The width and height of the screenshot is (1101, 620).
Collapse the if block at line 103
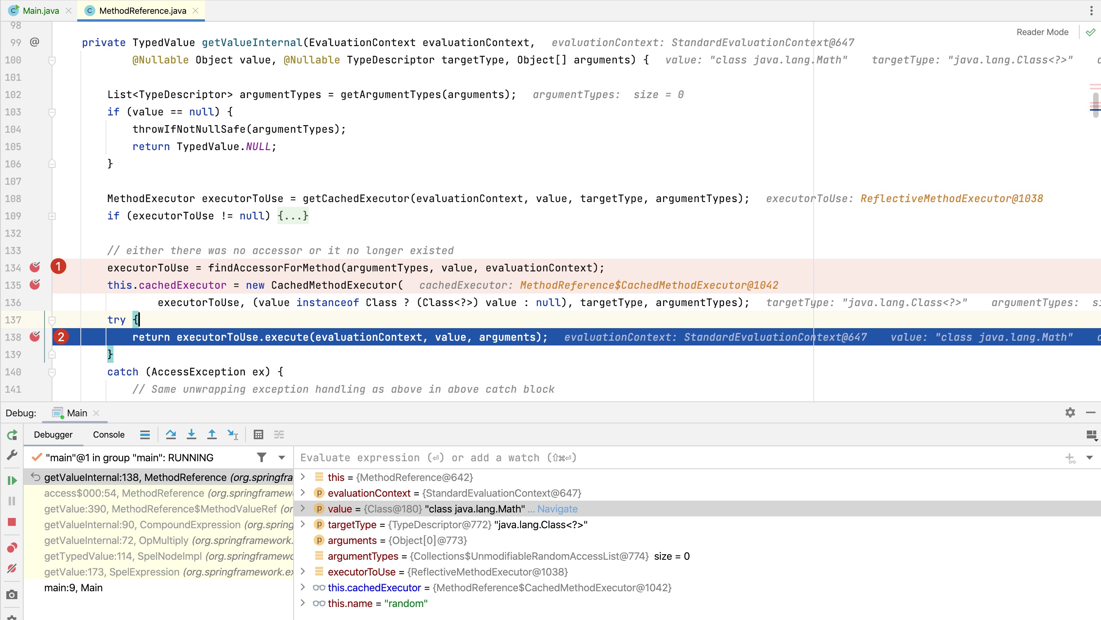point(52,112)
